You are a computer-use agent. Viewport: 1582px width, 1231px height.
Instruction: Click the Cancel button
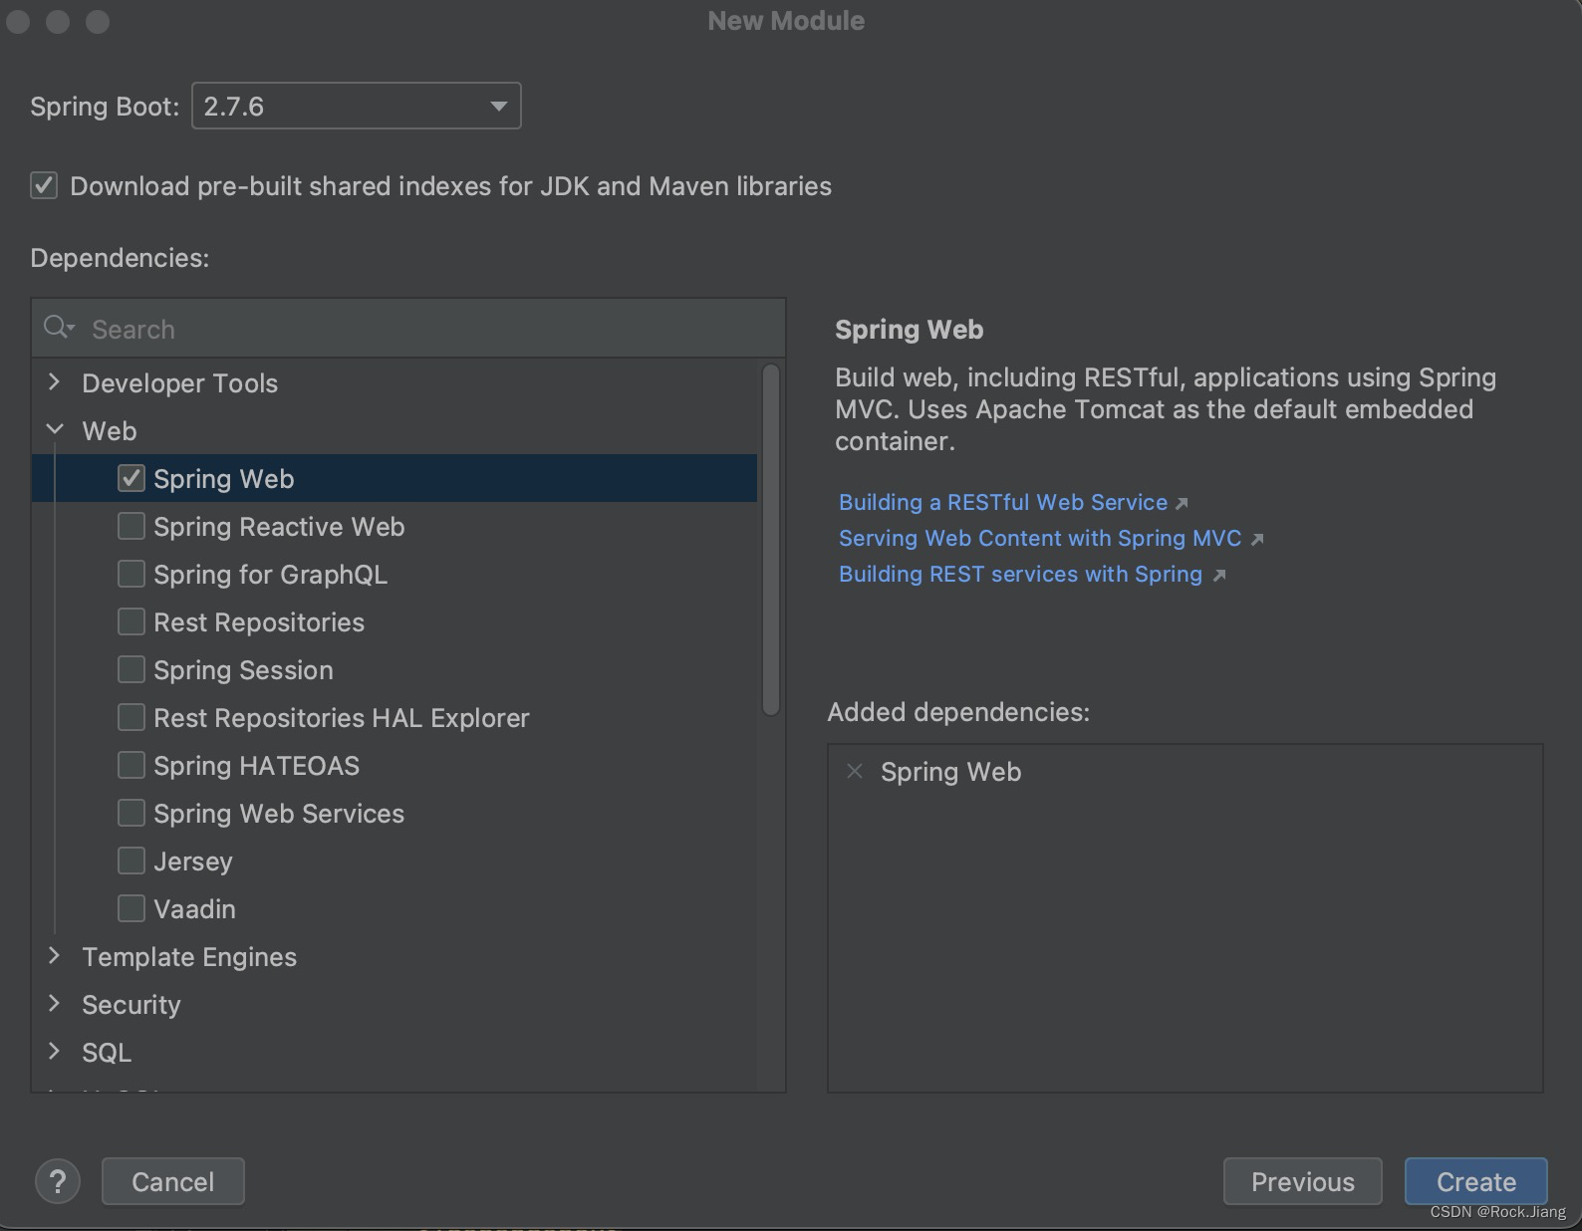[x=173, y=1182]
